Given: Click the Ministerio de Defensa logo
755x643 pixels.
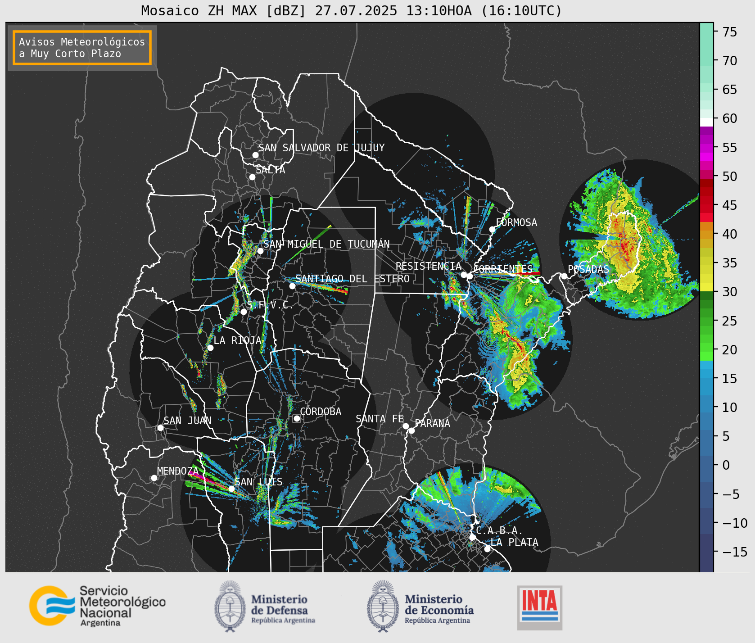Looking at the screenshot, I should coord(265,606).
